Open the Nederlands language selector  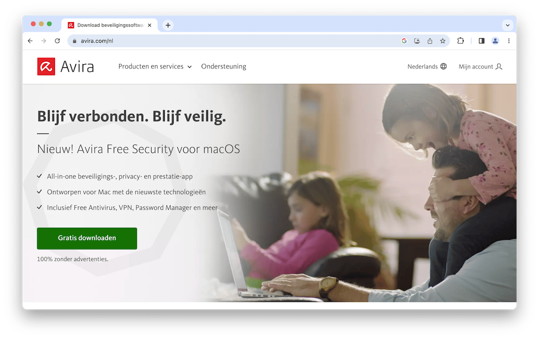click(427, 66)
